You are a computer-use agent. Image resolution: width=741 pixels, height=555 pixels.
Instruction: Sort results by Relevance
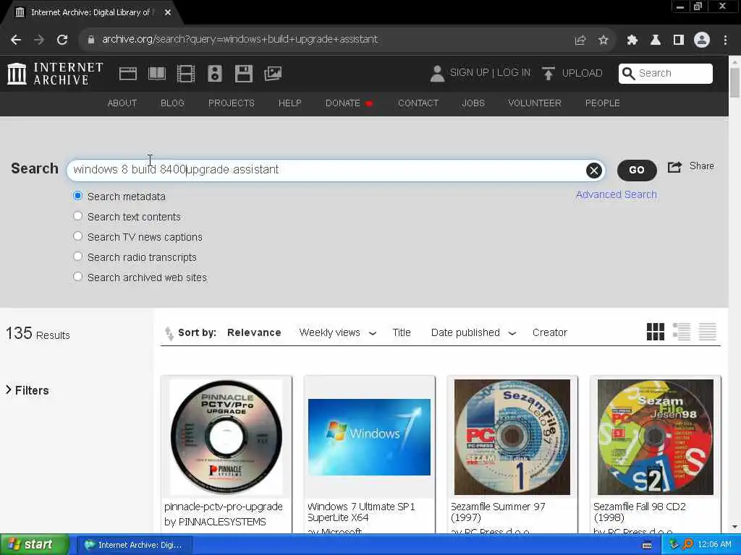(254, 332)
